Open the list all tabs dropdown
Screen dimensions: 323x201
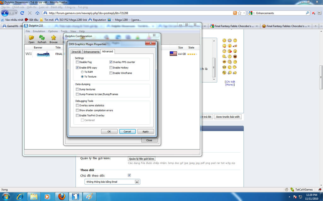321,26
